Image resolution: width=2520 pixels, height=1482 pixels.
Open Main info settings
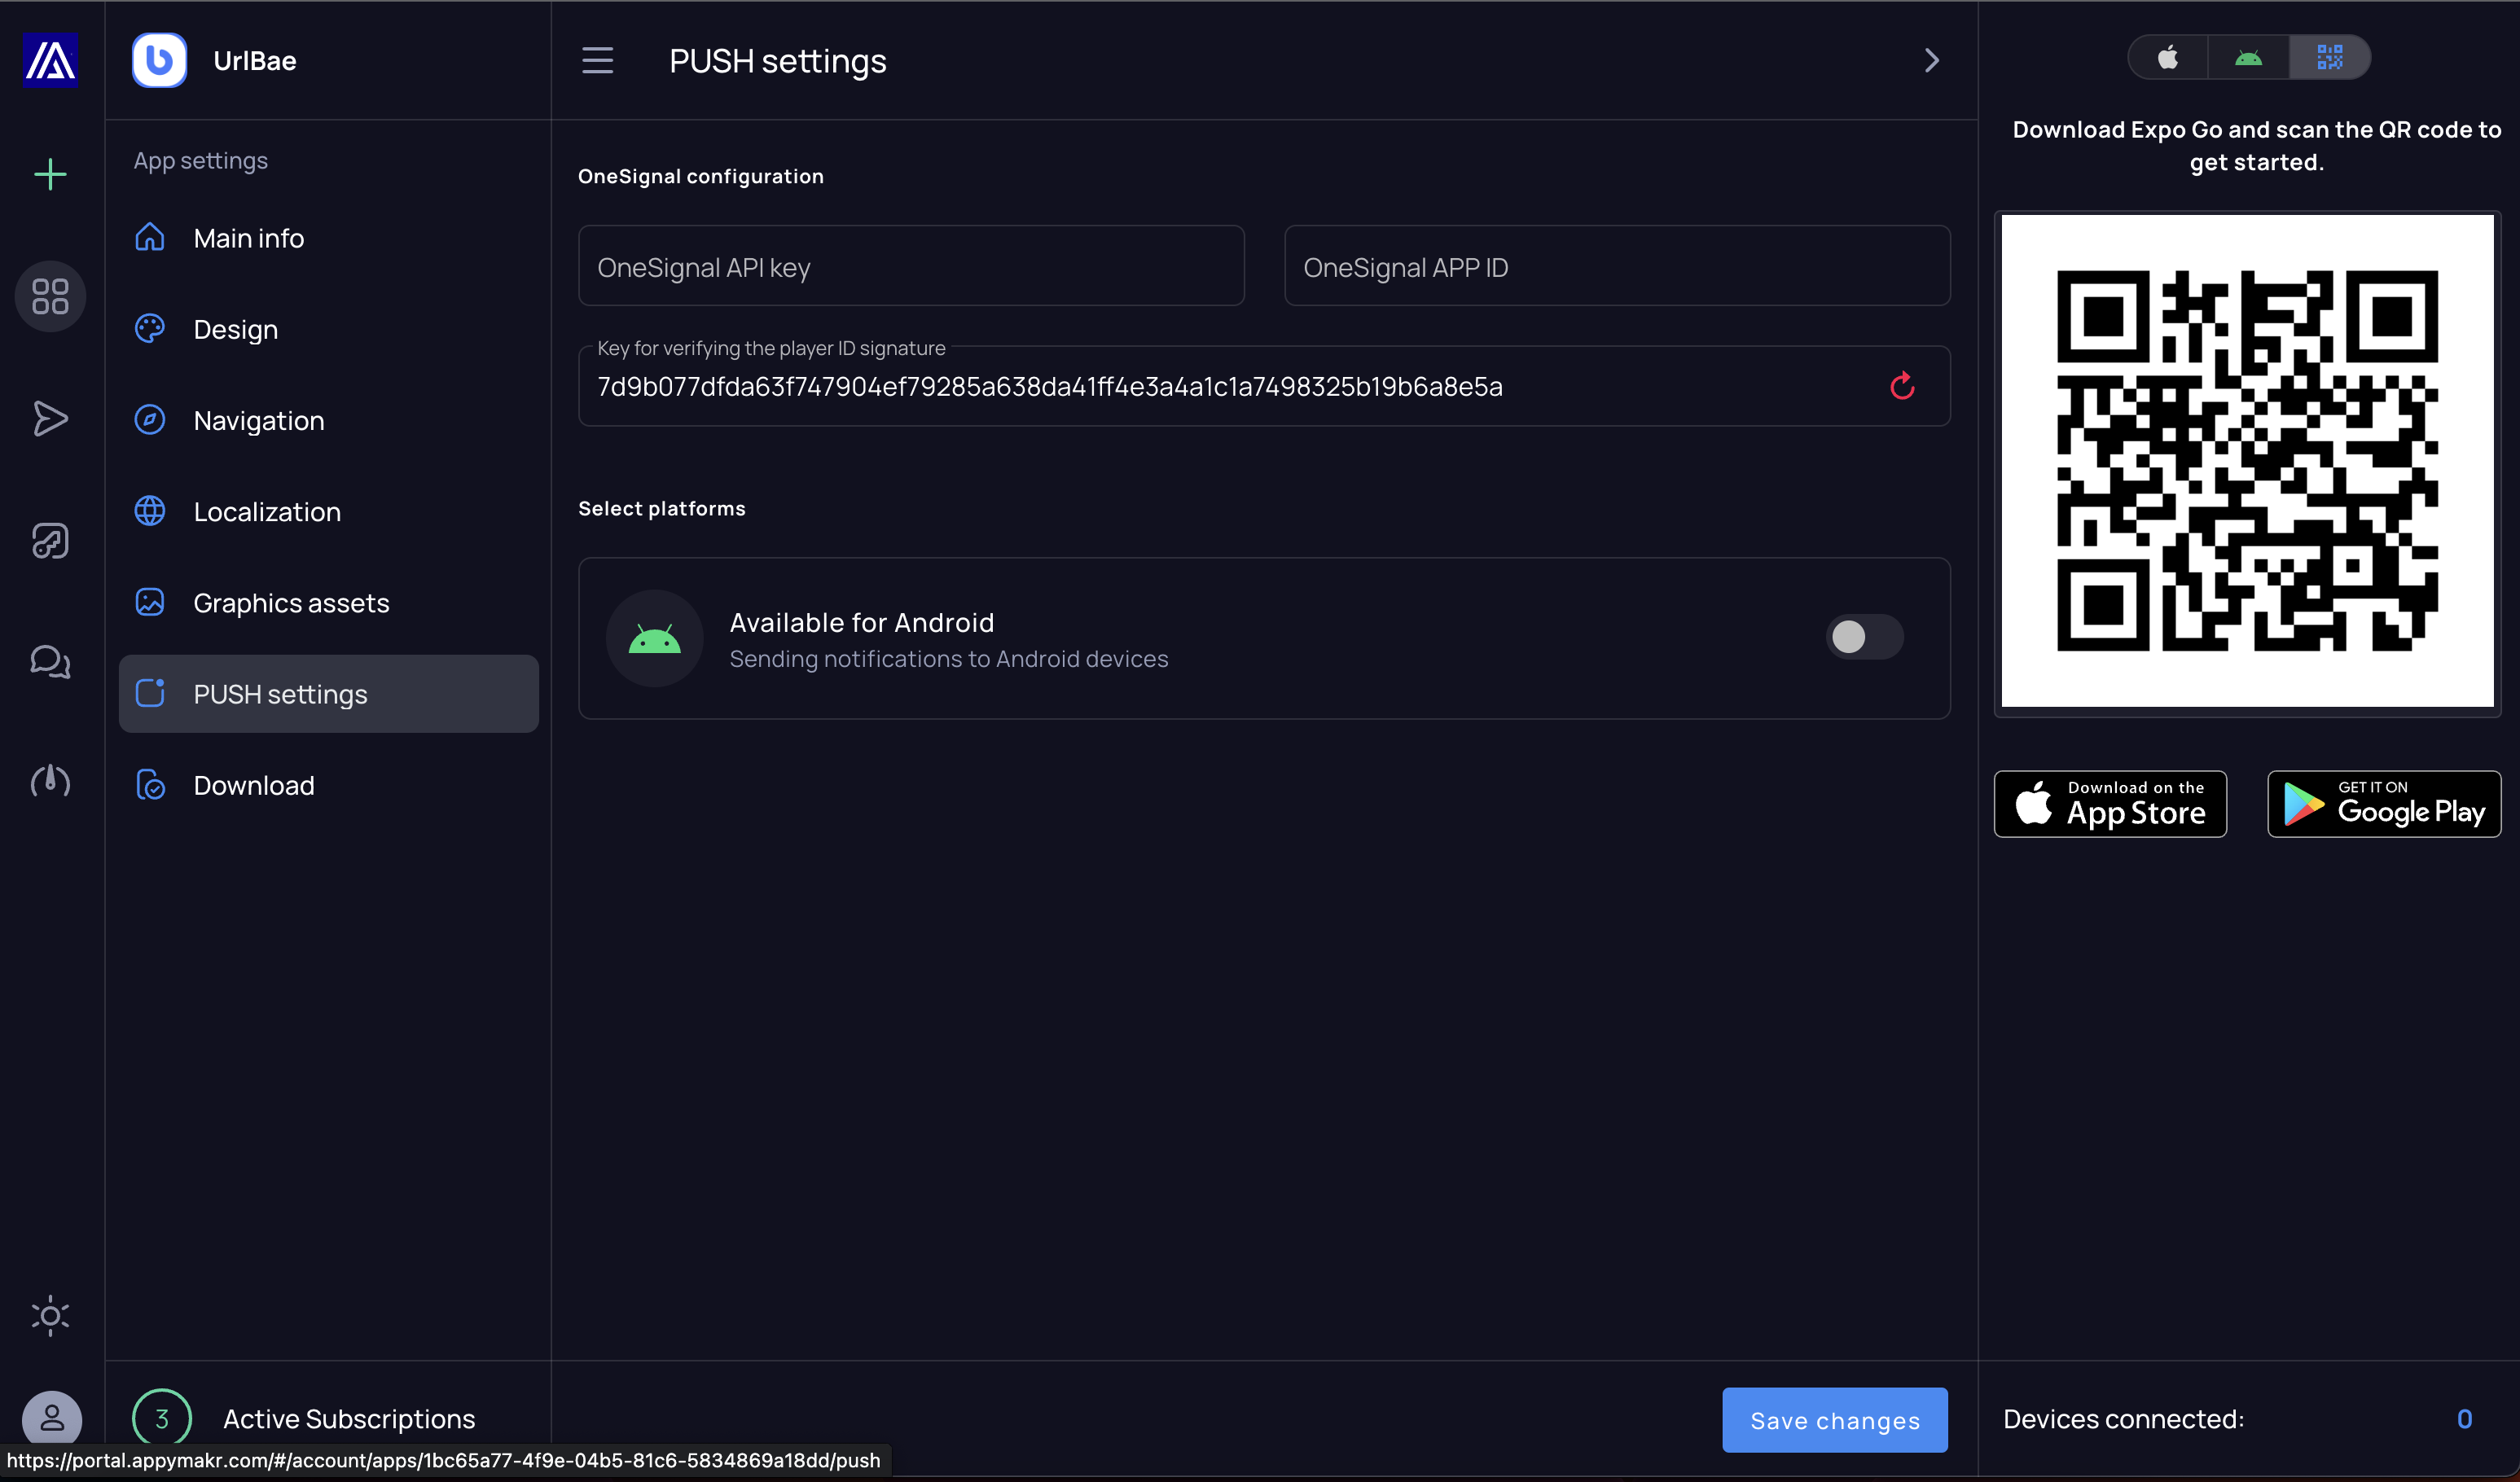pos(328,238)
